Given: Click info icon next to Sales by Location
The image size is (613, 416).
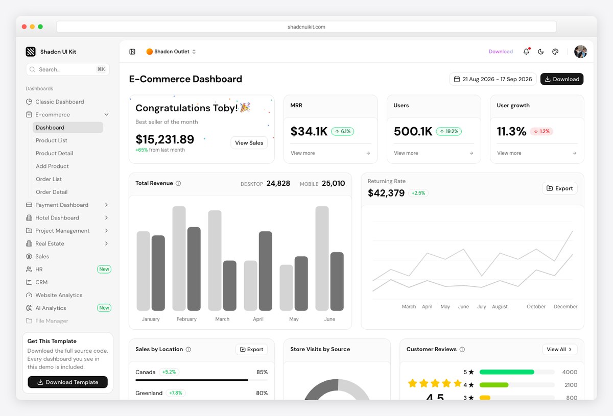Looking at the screenshot, I should click(188, 350).
